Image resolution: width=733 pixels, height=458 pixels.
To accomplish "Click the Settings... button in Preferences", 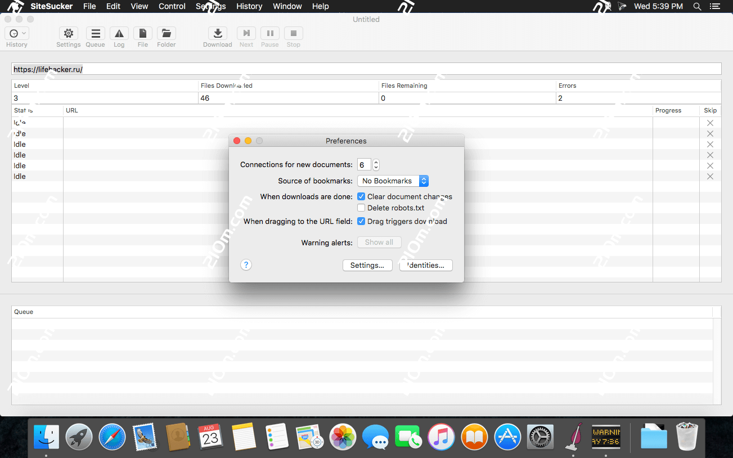I will (x=367, y=265).
